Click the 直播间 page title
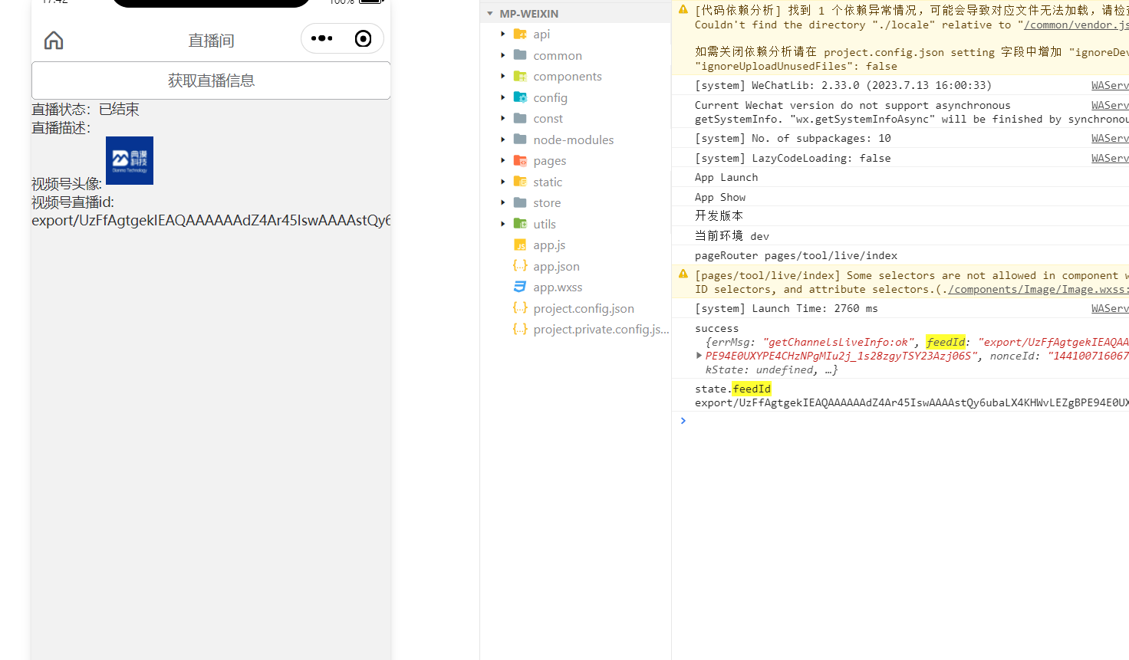 pos(211,41)
